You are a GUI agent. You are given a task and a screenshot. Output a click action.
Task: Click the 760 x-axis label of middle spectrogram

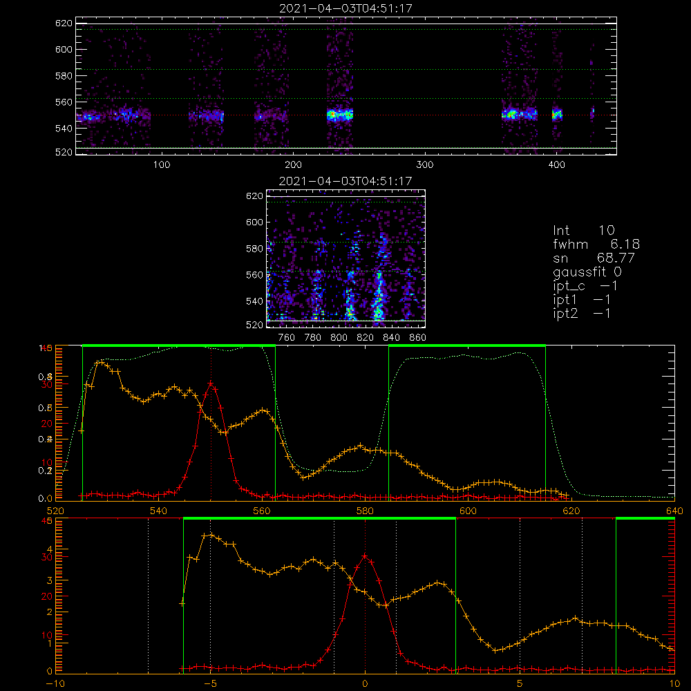click(x=287, y=338)
